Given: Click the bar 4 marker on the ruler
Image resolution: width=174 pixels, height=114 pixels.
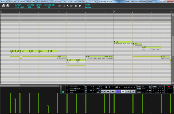Looking at the screenshot, I should coord(114,11).
